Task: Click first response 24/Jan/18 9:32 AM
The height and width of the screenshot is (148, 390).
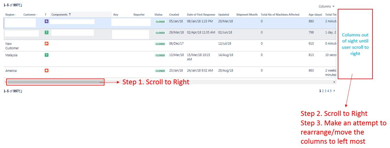Action: coord(200,71)
